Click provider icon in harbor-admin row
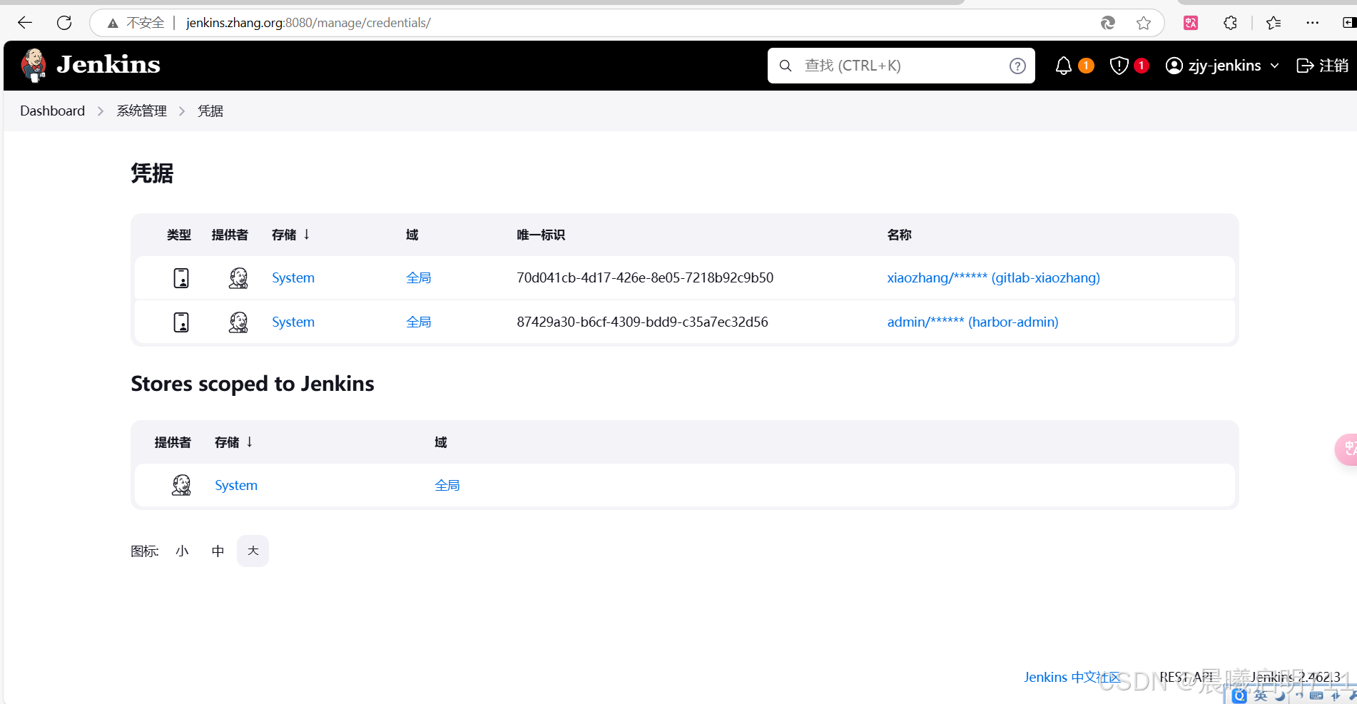This screenshot has height=704, width=1357. point(238,322)
